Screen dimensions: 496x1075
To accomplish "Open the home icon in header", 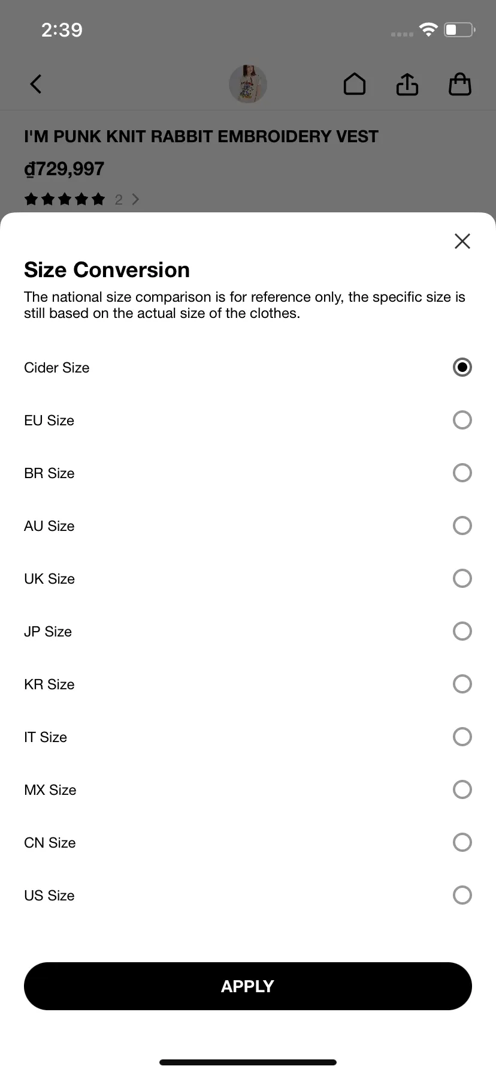I will coord(355,84).
